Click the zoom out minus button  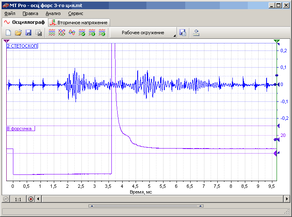pos(6,199)
